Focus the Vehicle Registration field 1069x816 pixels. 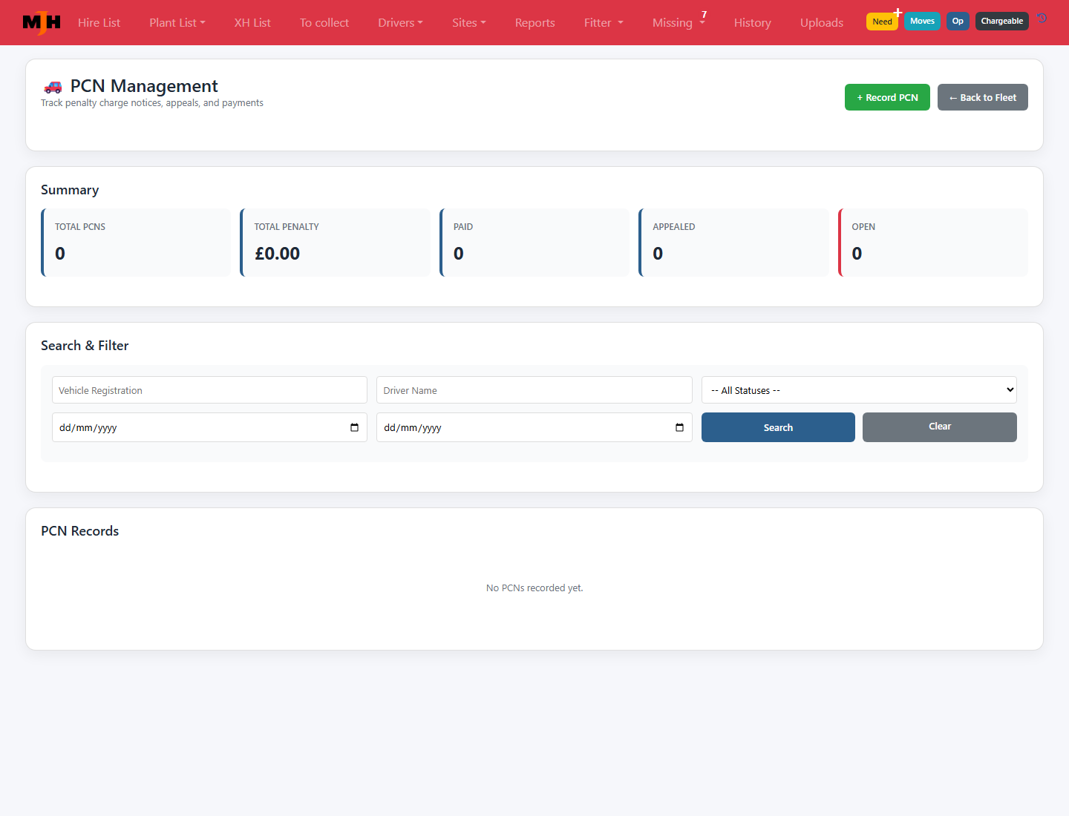pyautogui.click(x=209, y=390)
